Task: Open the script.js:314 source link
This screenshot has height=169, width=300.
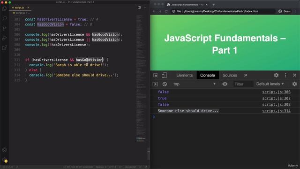Action: tap(276, 111)
